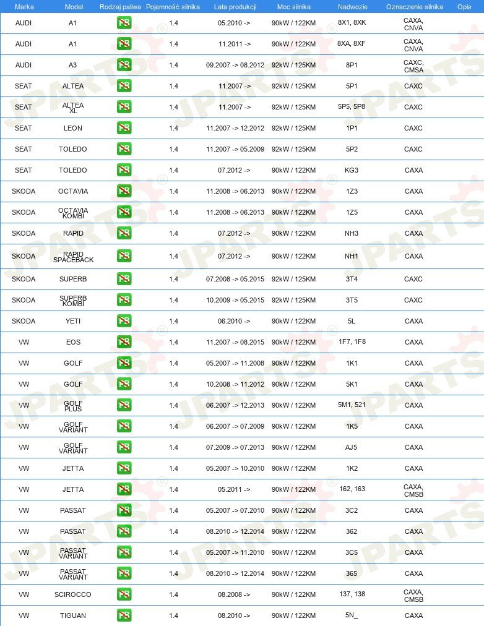
Task: Click the fuel icon in the VW PASSAT 362 row
Action: pyautogui.click(x=124, y=531)
